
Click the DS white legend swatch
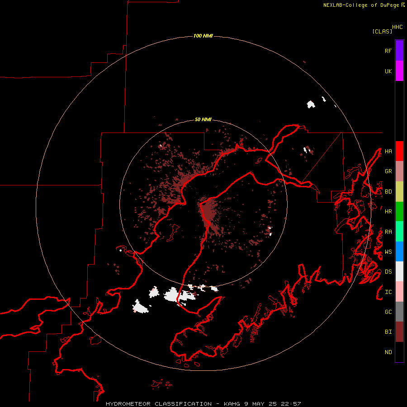[399, 271]
